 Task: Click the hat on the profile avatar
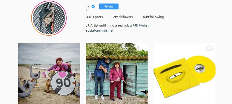[46, 13]
